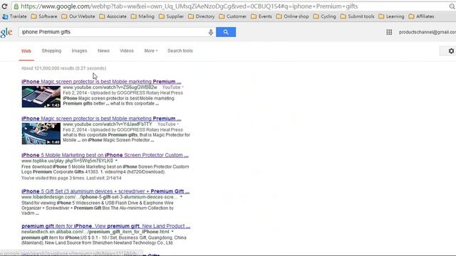Click the results count text
The image size is (456, 256).
point(63,68)
